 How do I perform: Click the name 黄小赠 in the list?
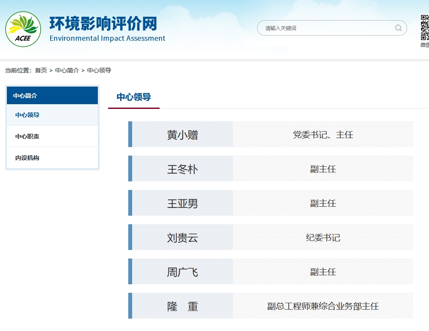(x=182, y=135)
